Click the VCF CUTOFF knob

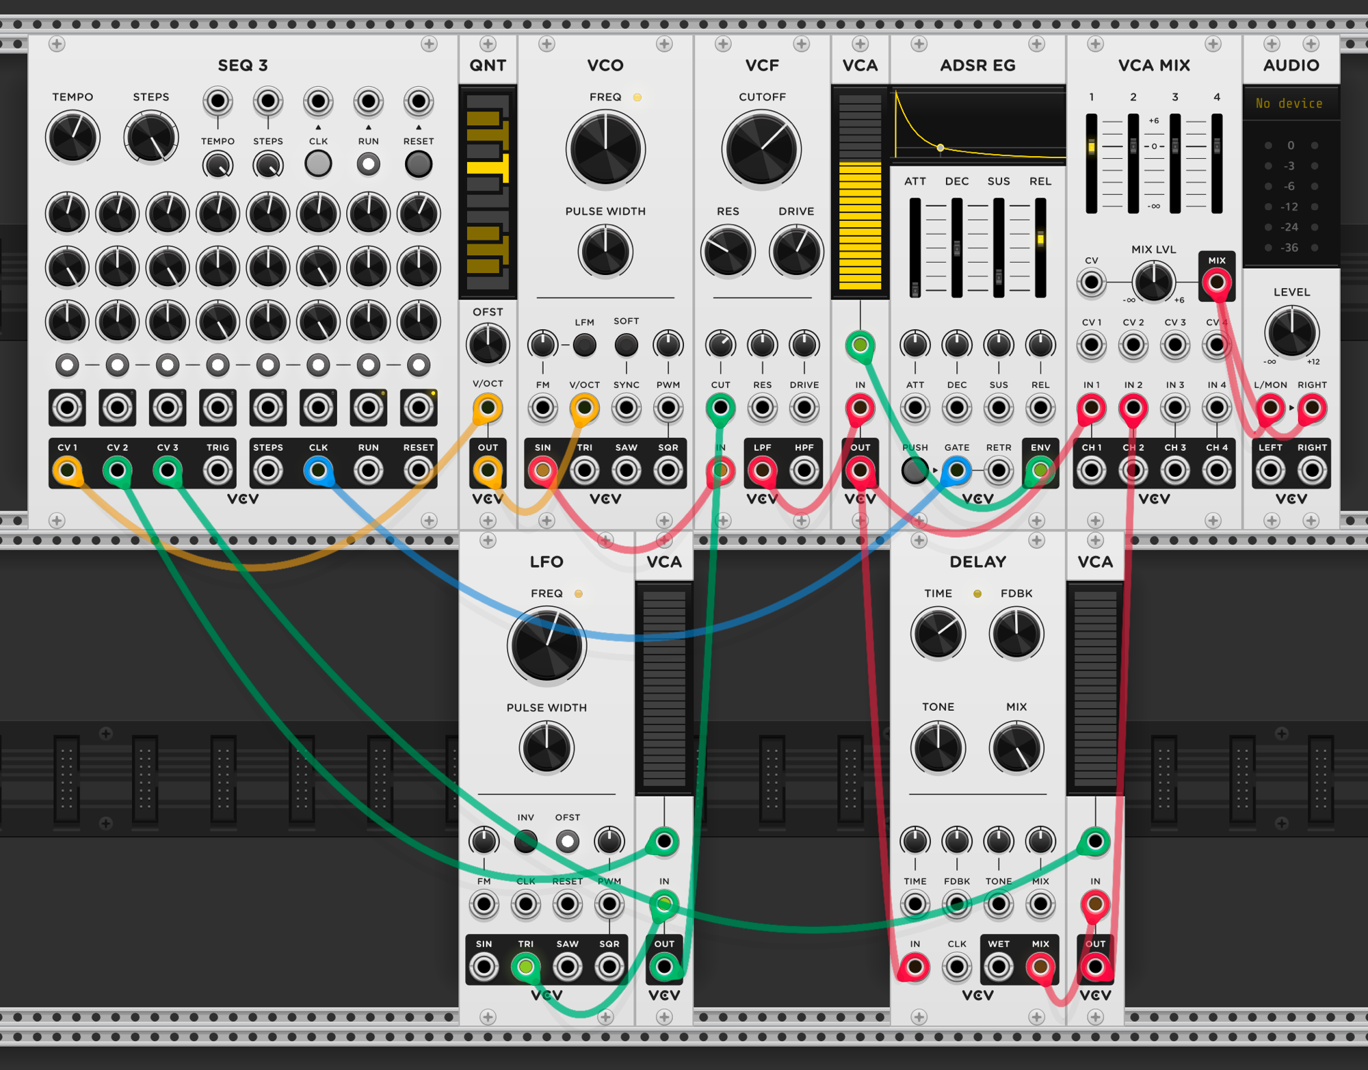(761, 150)
